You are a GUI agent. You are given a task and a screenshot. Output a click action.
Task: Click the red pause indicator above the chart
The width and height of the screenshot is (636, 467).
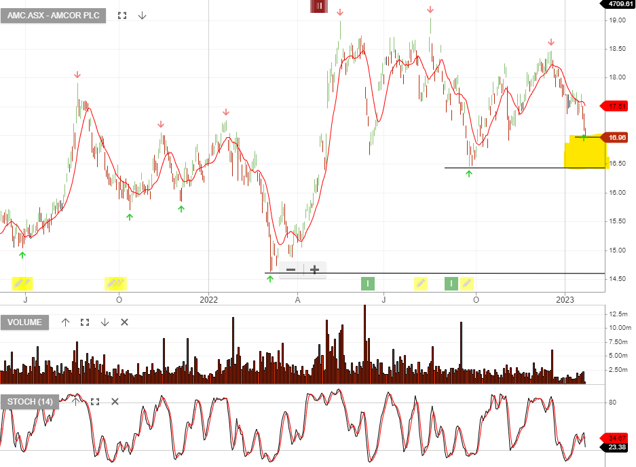319,7
